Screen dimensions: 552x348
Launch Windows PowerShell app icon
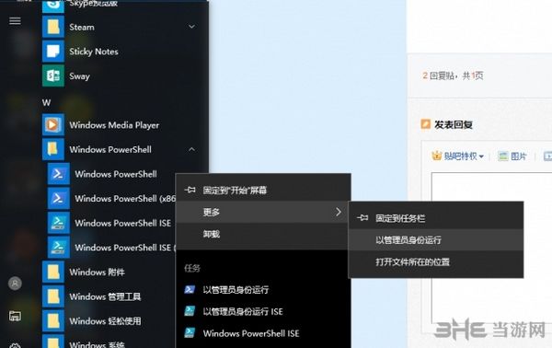coord(59,174)
